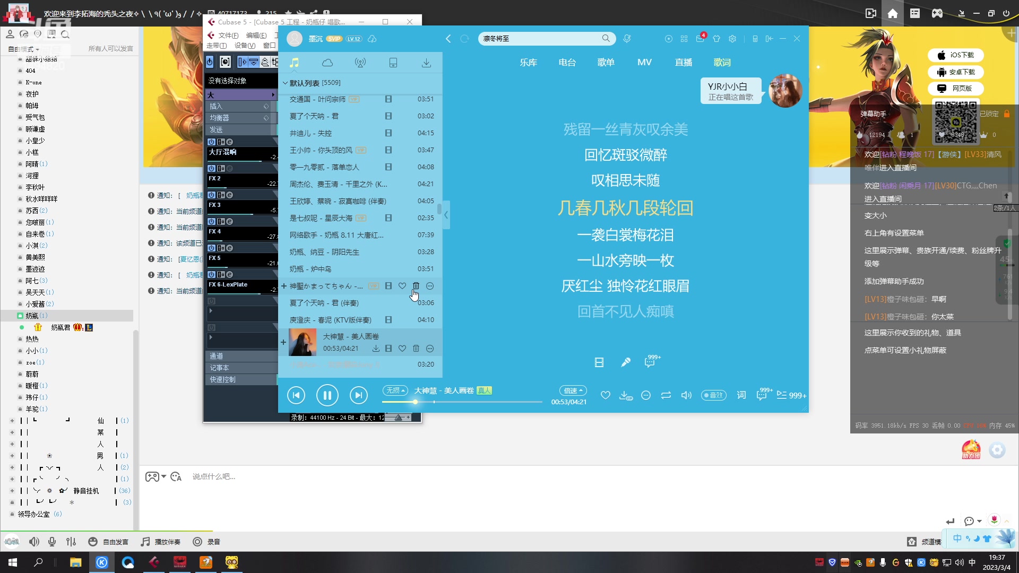The height and width of the screenshot is (573, 1019).
Task: Expand the 领导办公室 channel
Action: click(12, 514)
